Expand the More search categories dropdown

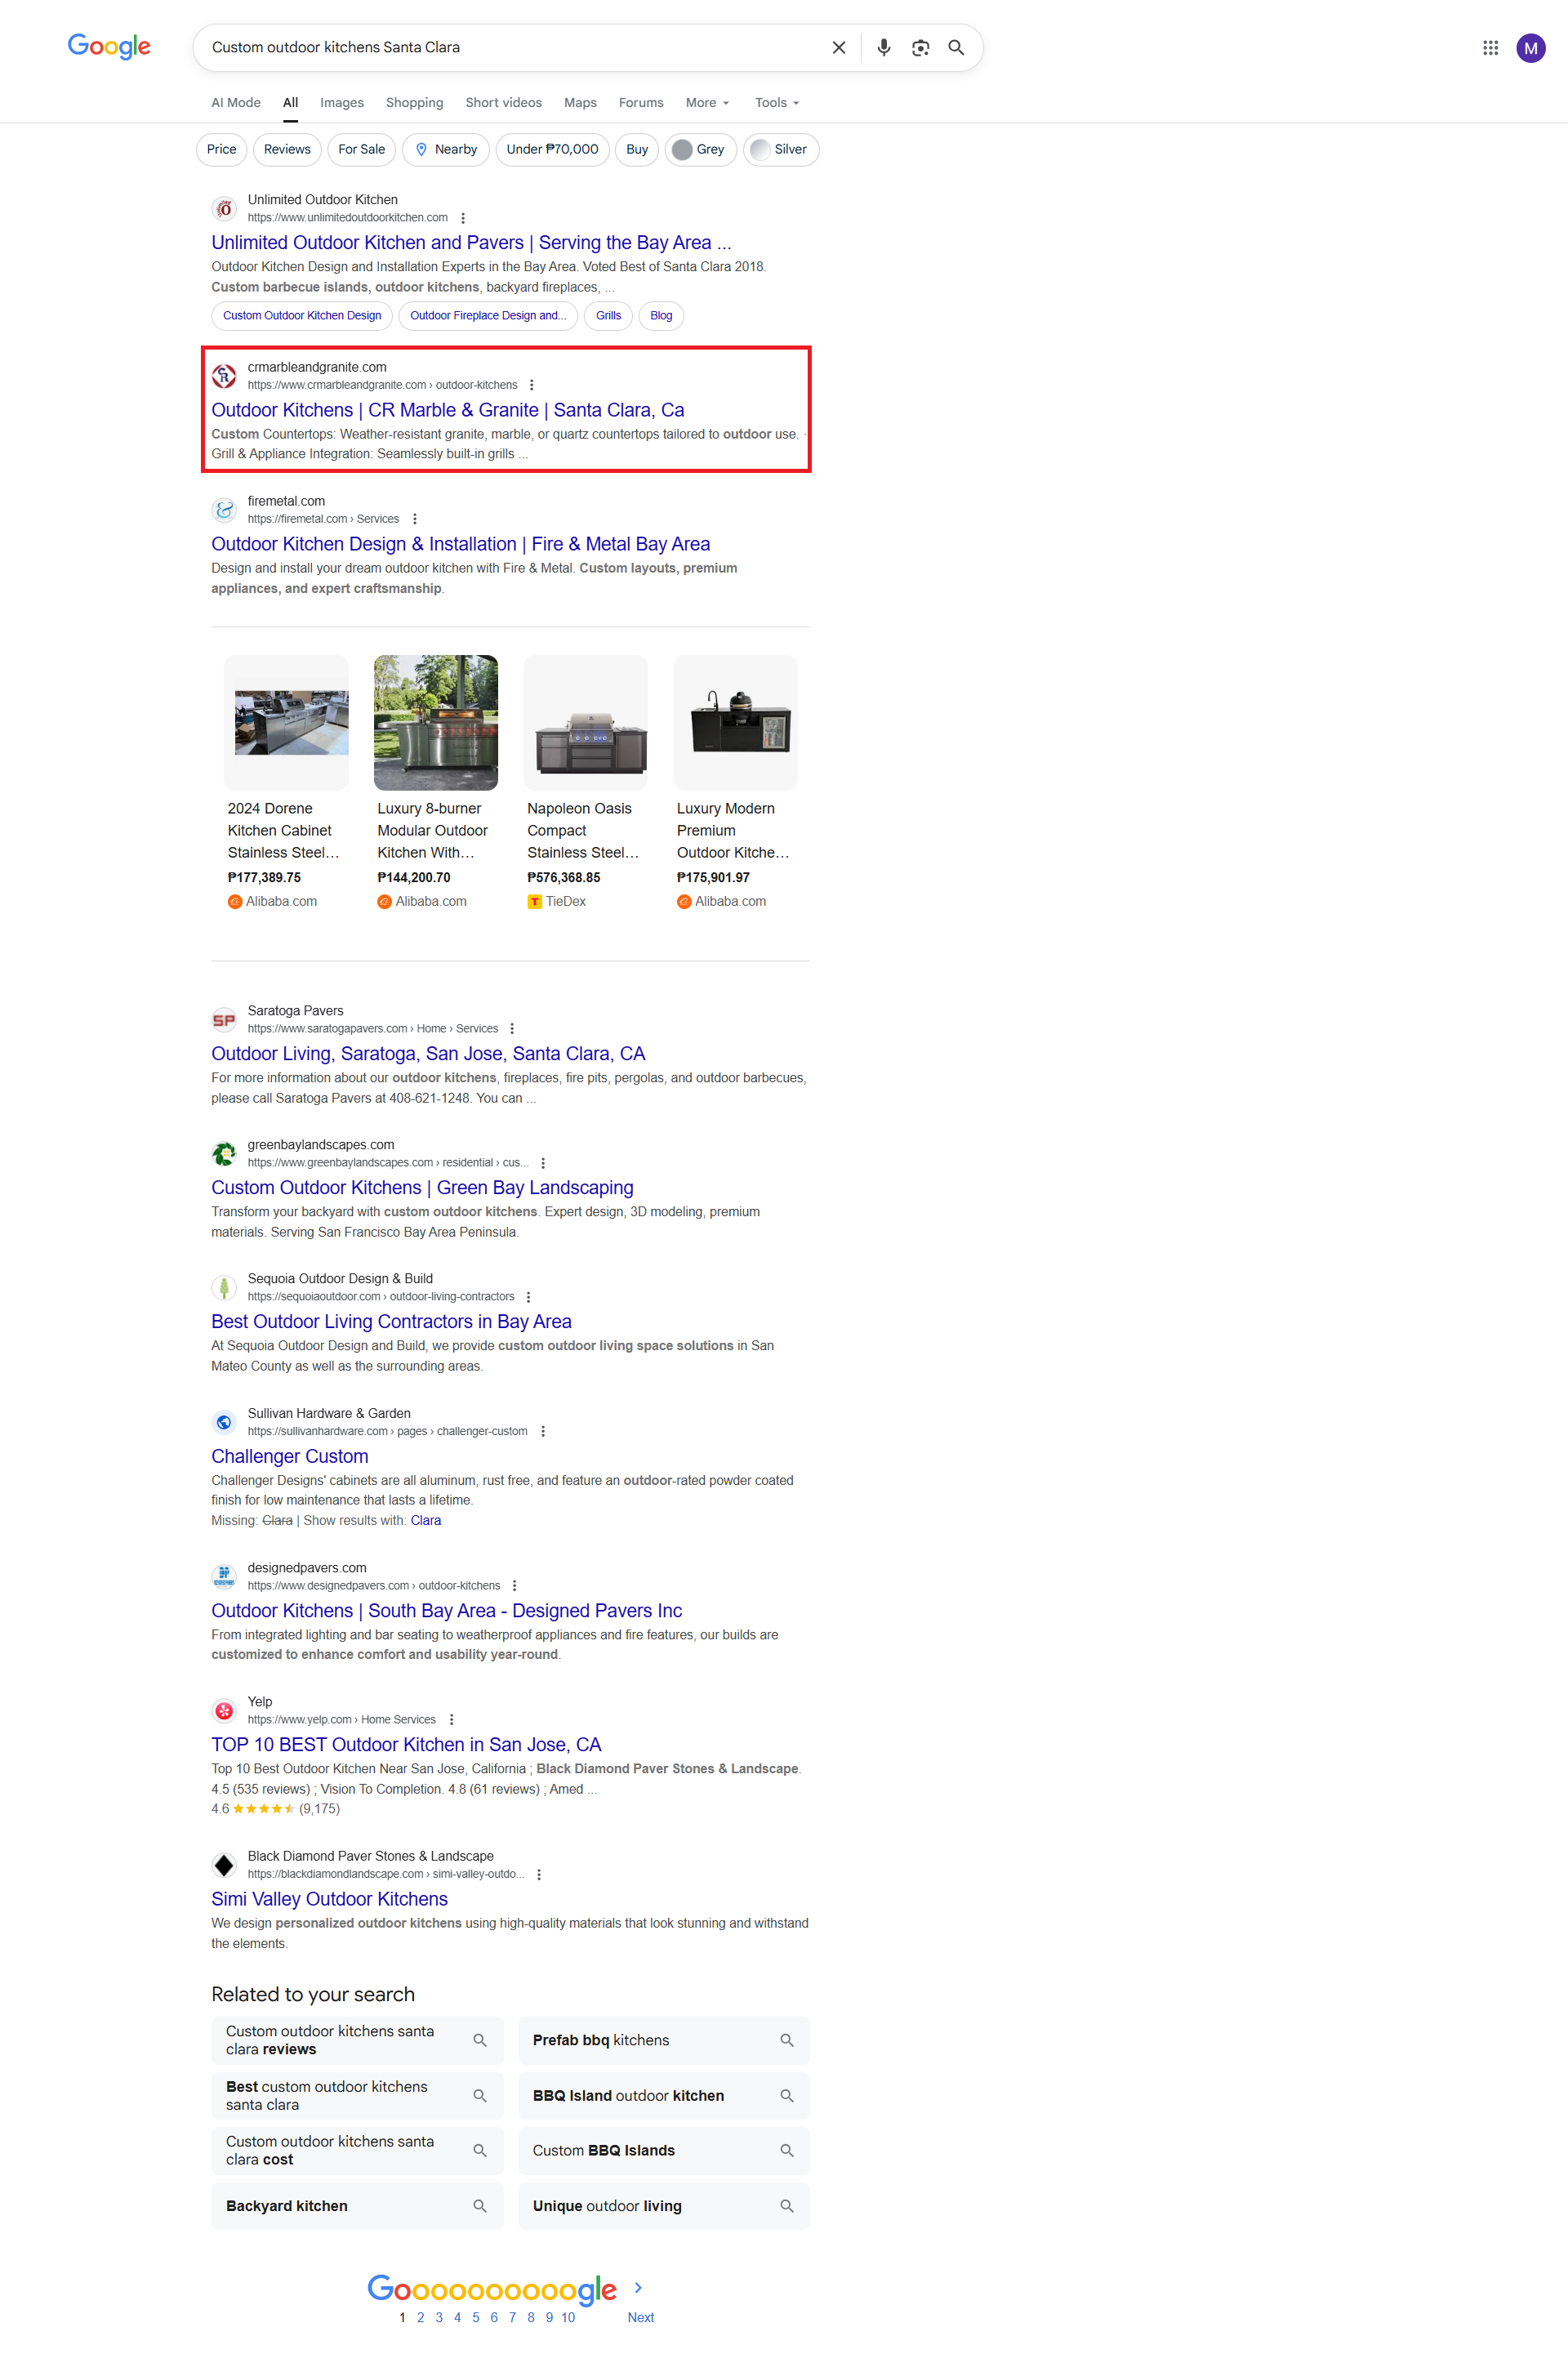pyautogui.click(x=707, y=102)
